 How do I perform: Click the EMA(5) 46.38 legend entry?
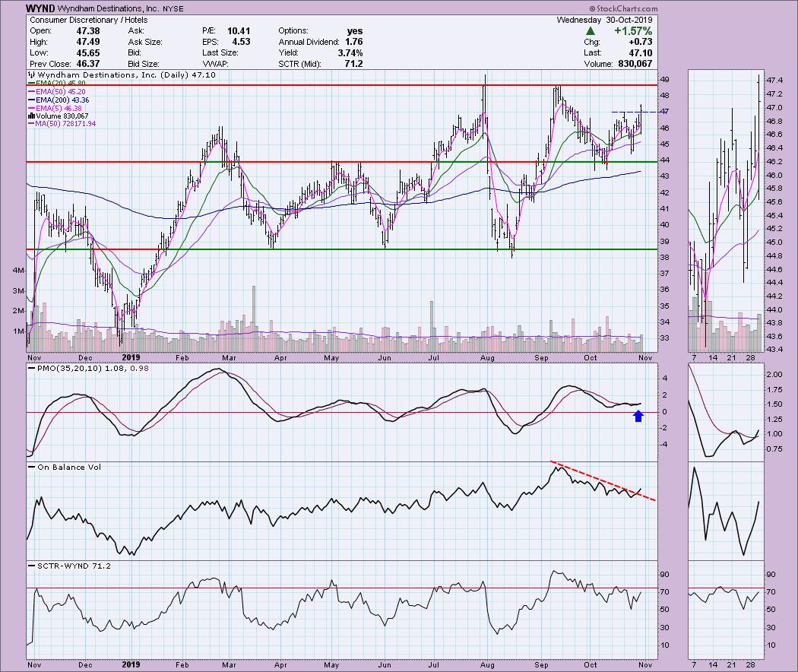pyautogui.click(x=55, y=109)
